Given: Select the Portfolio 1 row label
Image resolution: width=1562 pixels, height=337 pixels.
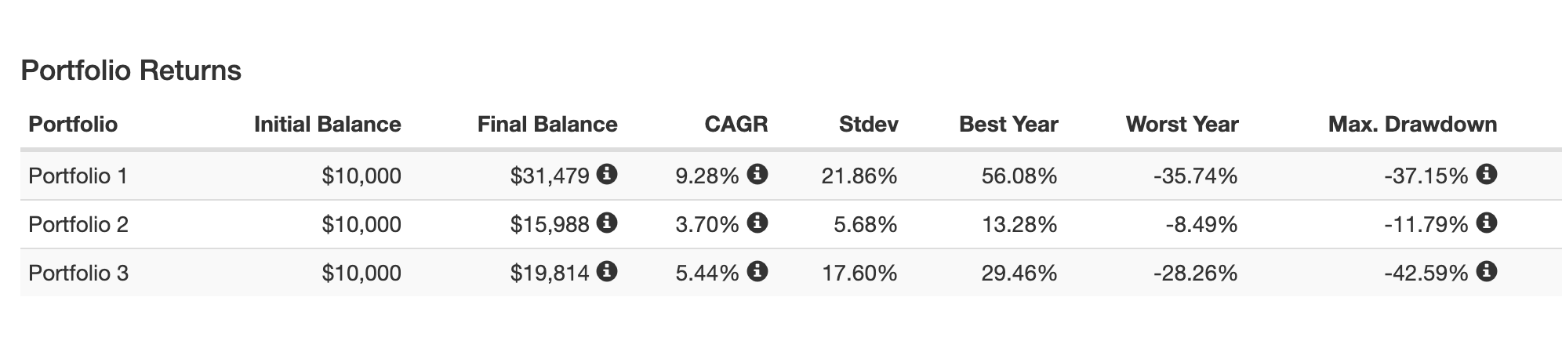Looking at the screenshot, I should click(78, 176).
